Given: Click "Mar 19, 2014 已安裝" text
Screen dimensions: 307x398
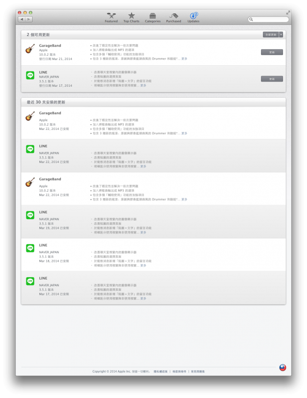Looking at the screenshot, I should (x=54, y=228).
